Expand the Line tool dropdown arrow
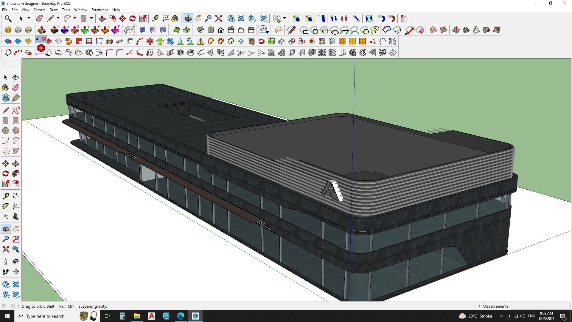The width and height of the screenshot is (572, 322). click(x=58, y=18)
